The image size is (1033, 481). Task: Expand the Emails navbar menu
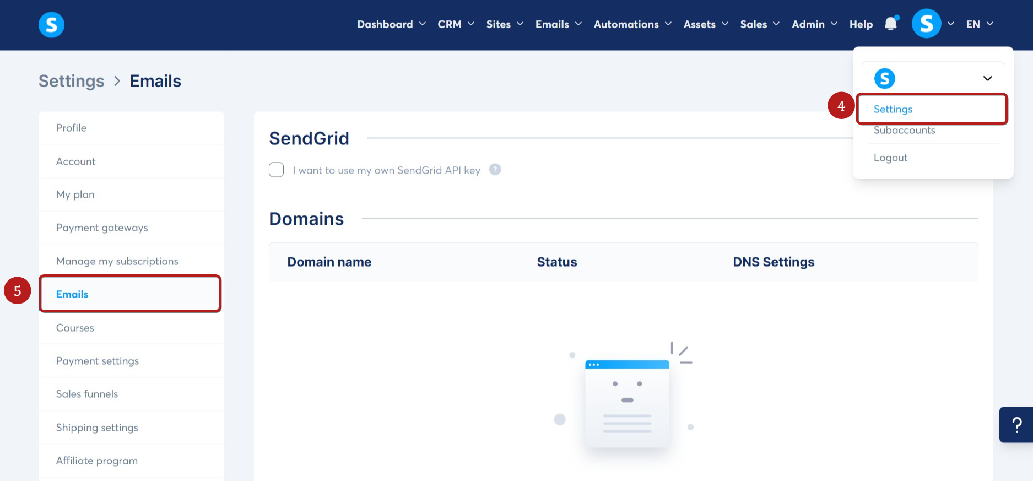tap(559, 24)
